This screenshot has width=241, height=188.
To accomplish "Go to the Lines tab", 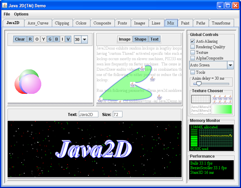I will [x=156, y=23].
